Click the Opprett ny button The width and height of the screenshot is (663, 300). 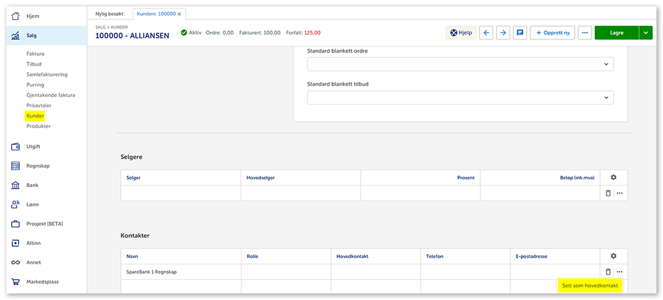coord(552,32)
